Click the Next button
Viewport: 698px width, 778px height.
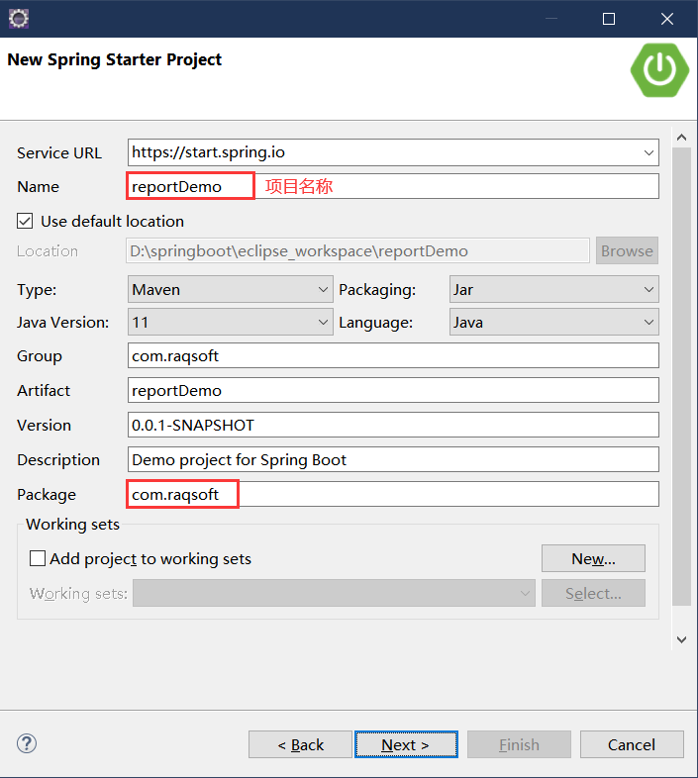tap(405, 744)
